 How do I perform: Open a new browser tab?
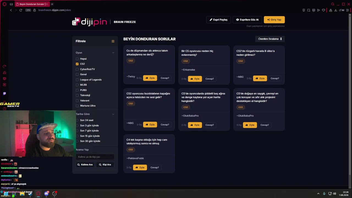(52, 4)
